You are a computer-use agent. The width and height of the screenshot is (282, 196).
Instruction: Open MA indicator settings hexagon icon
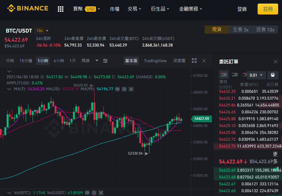click(x=124, y=89)
